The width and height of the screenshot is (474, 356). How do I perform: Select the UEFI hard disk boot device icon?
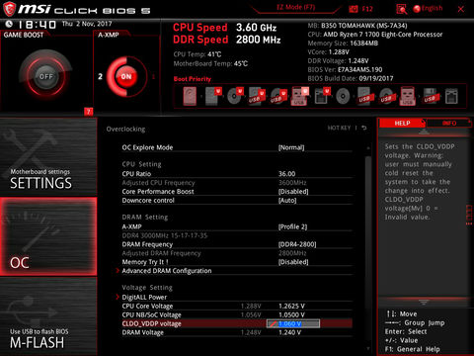pos(213,96)
